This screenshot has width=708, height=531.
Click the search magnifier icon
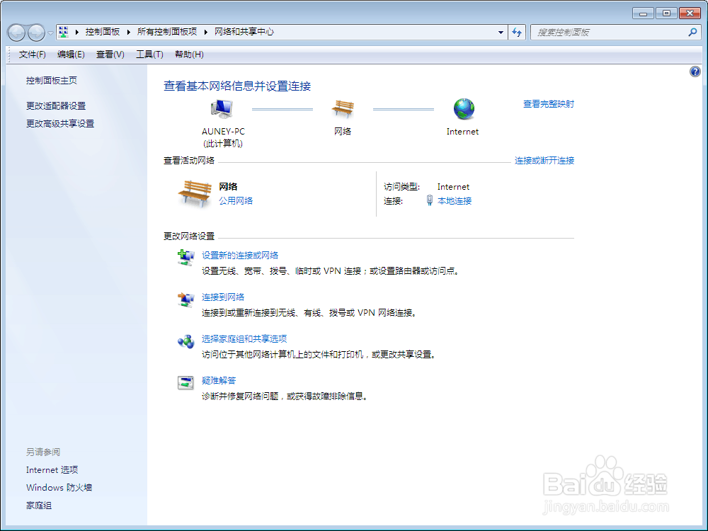pyautogui.click(x=692, y=32)
